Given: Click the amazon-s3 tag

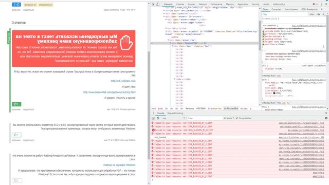Looking at the screenshot, I should [30, 5].
